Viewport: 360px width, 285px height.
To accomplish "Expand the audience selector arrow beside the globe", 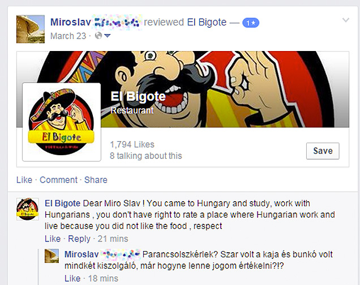I will tap(107, 36).
